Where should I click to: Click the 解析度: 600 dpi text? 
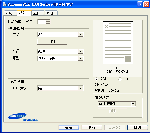click(107, 91)
